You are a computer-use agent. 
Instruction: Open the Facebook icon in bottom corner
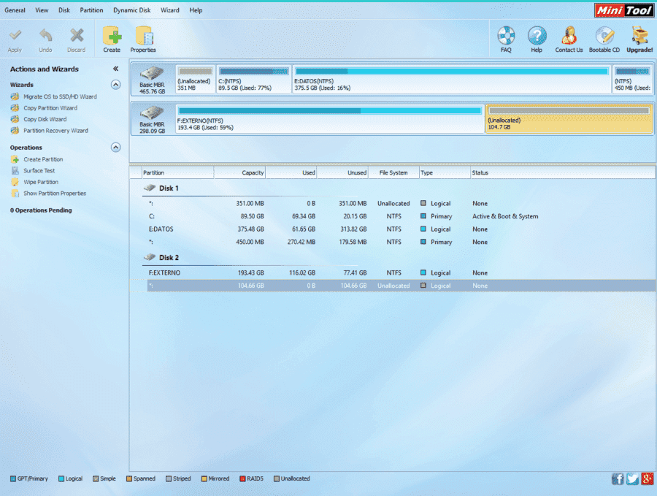(x=618, y=478)
